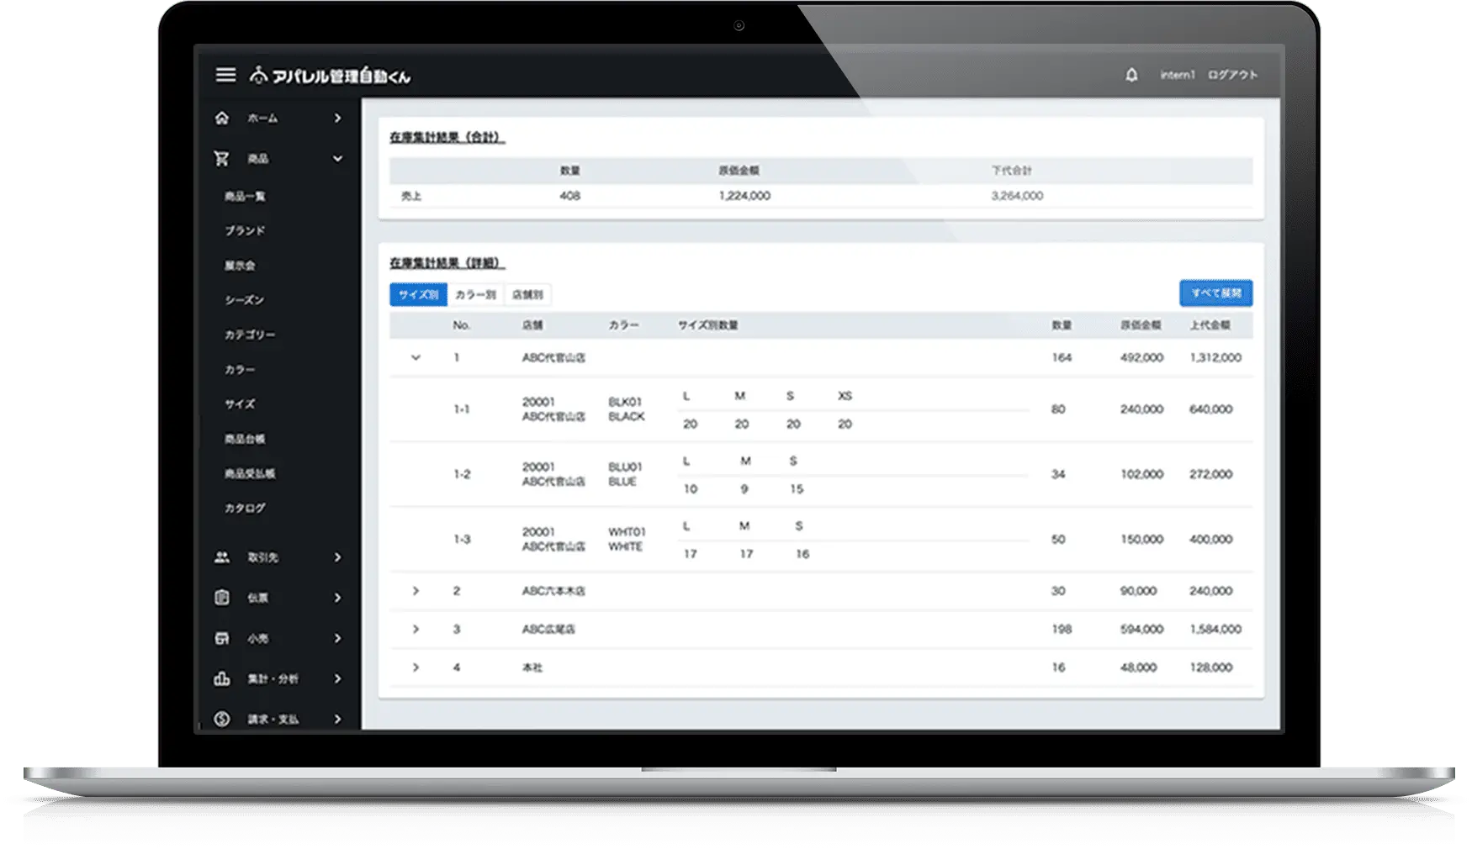Click the 小売 store icon
The width and height of the screenshot is (1472, 849).
tap(222, 638)
